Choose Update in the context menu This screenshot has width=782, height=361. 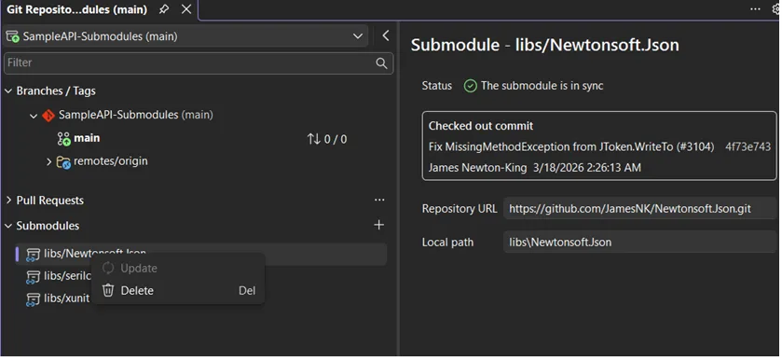pos(178,268)
